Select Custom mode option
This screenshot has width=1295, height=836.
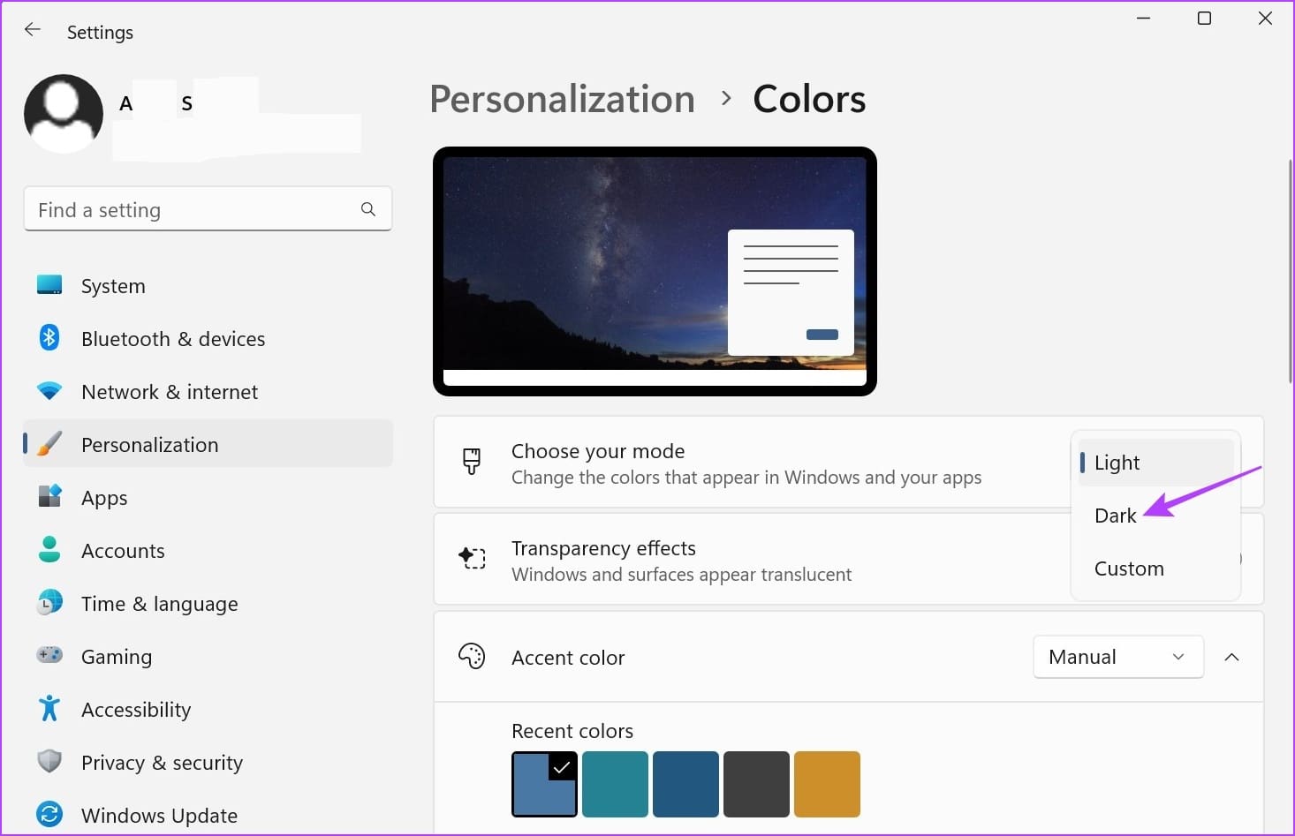pyautogui.click(x=1129, y=569)
